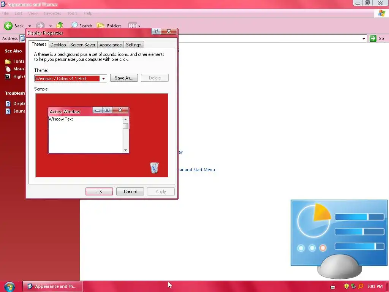Open the View menu

pyautogui.click(x=33, y=13)
